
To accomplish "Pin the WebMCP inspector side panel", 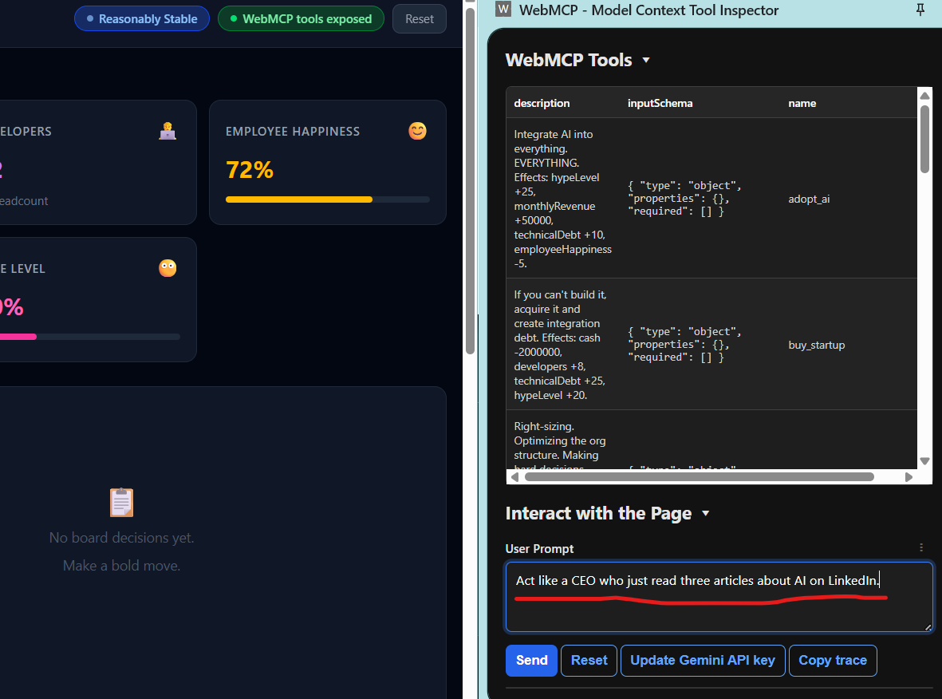I will (920, 10).
